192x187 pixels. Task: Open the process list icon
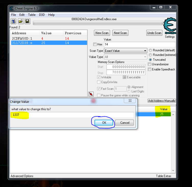click(x=13, y=21)
